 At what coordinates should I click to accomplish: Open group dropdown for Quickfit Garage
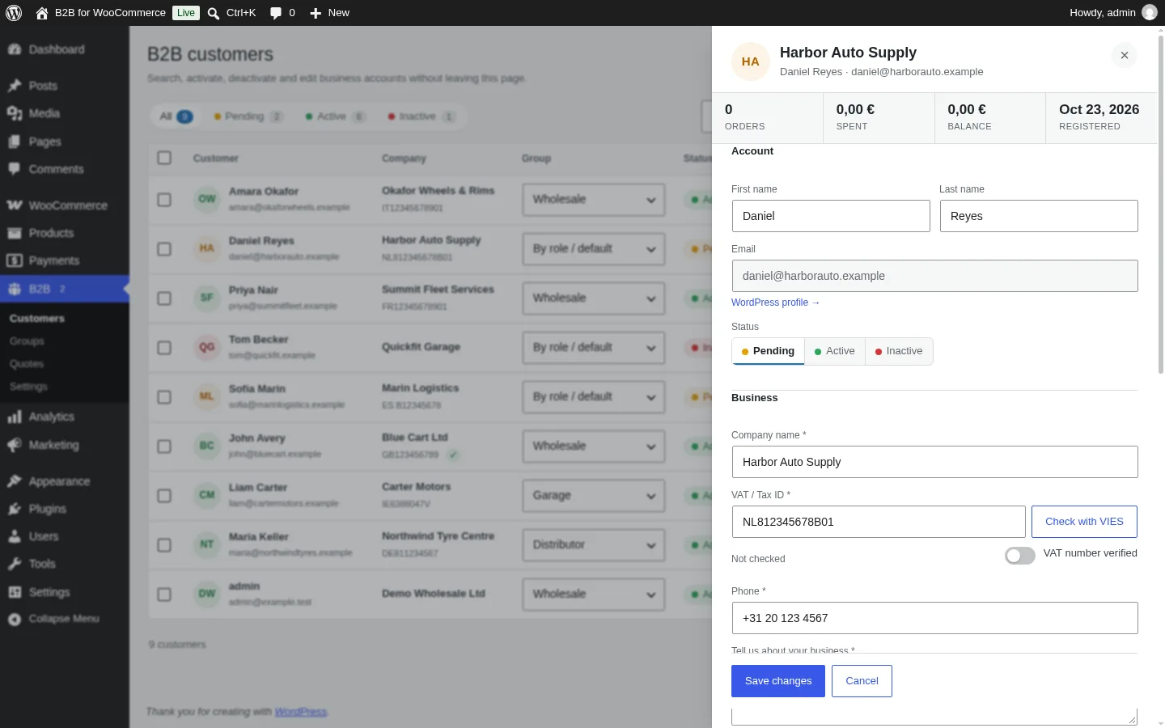(x=594, y=348)
